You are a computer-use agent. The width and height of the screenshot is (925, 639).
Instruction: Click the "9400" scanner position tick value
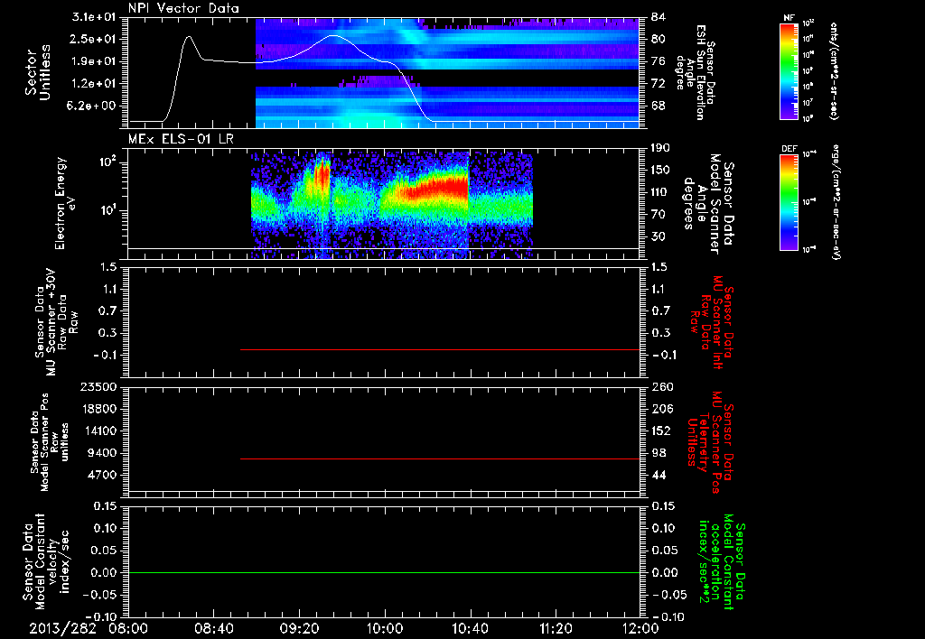[105, 453]
